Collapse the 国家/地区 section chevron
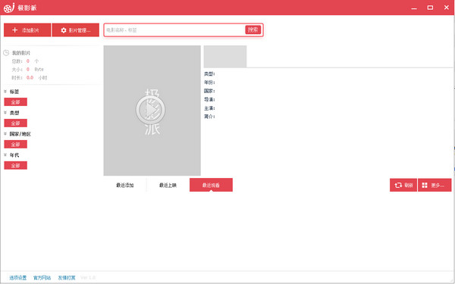The image size is (455, 284). click(5, 133)
